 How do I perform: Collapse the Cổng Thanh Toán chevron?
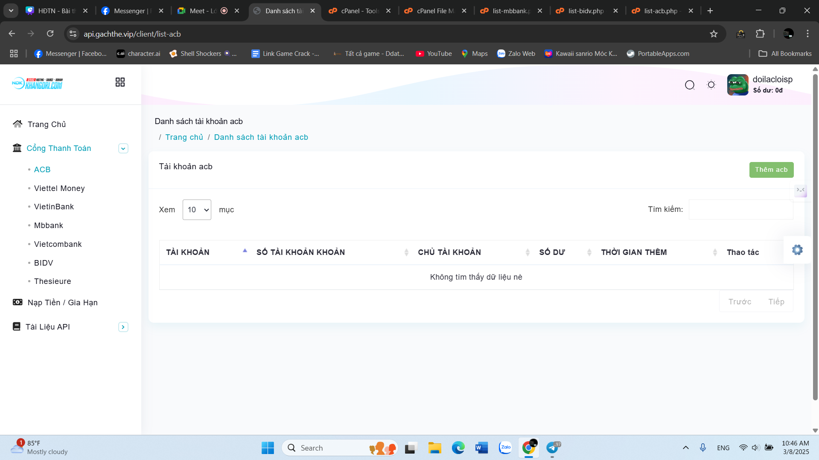click(123, 148)
